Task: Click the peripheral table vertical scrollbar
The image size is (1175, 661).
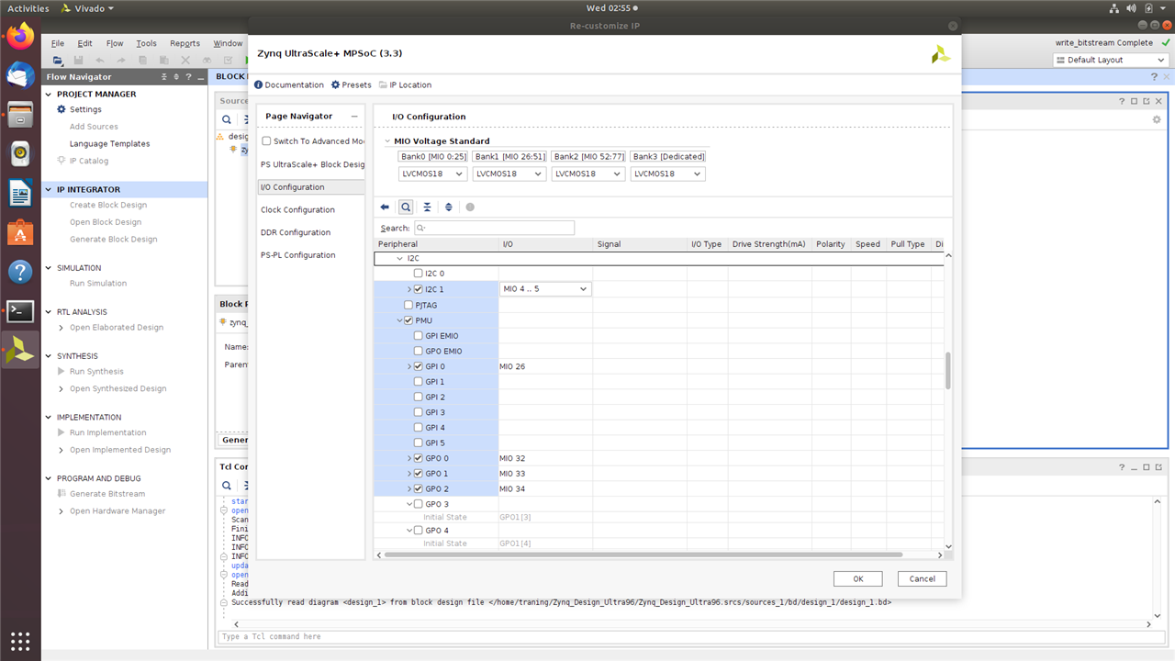Action: pyautogui.click(x=948, y=370)
